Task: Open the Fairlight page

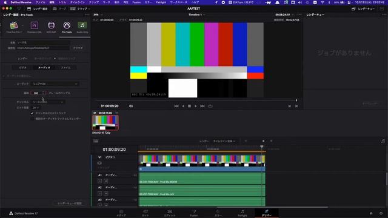Action: coord(242,213)
